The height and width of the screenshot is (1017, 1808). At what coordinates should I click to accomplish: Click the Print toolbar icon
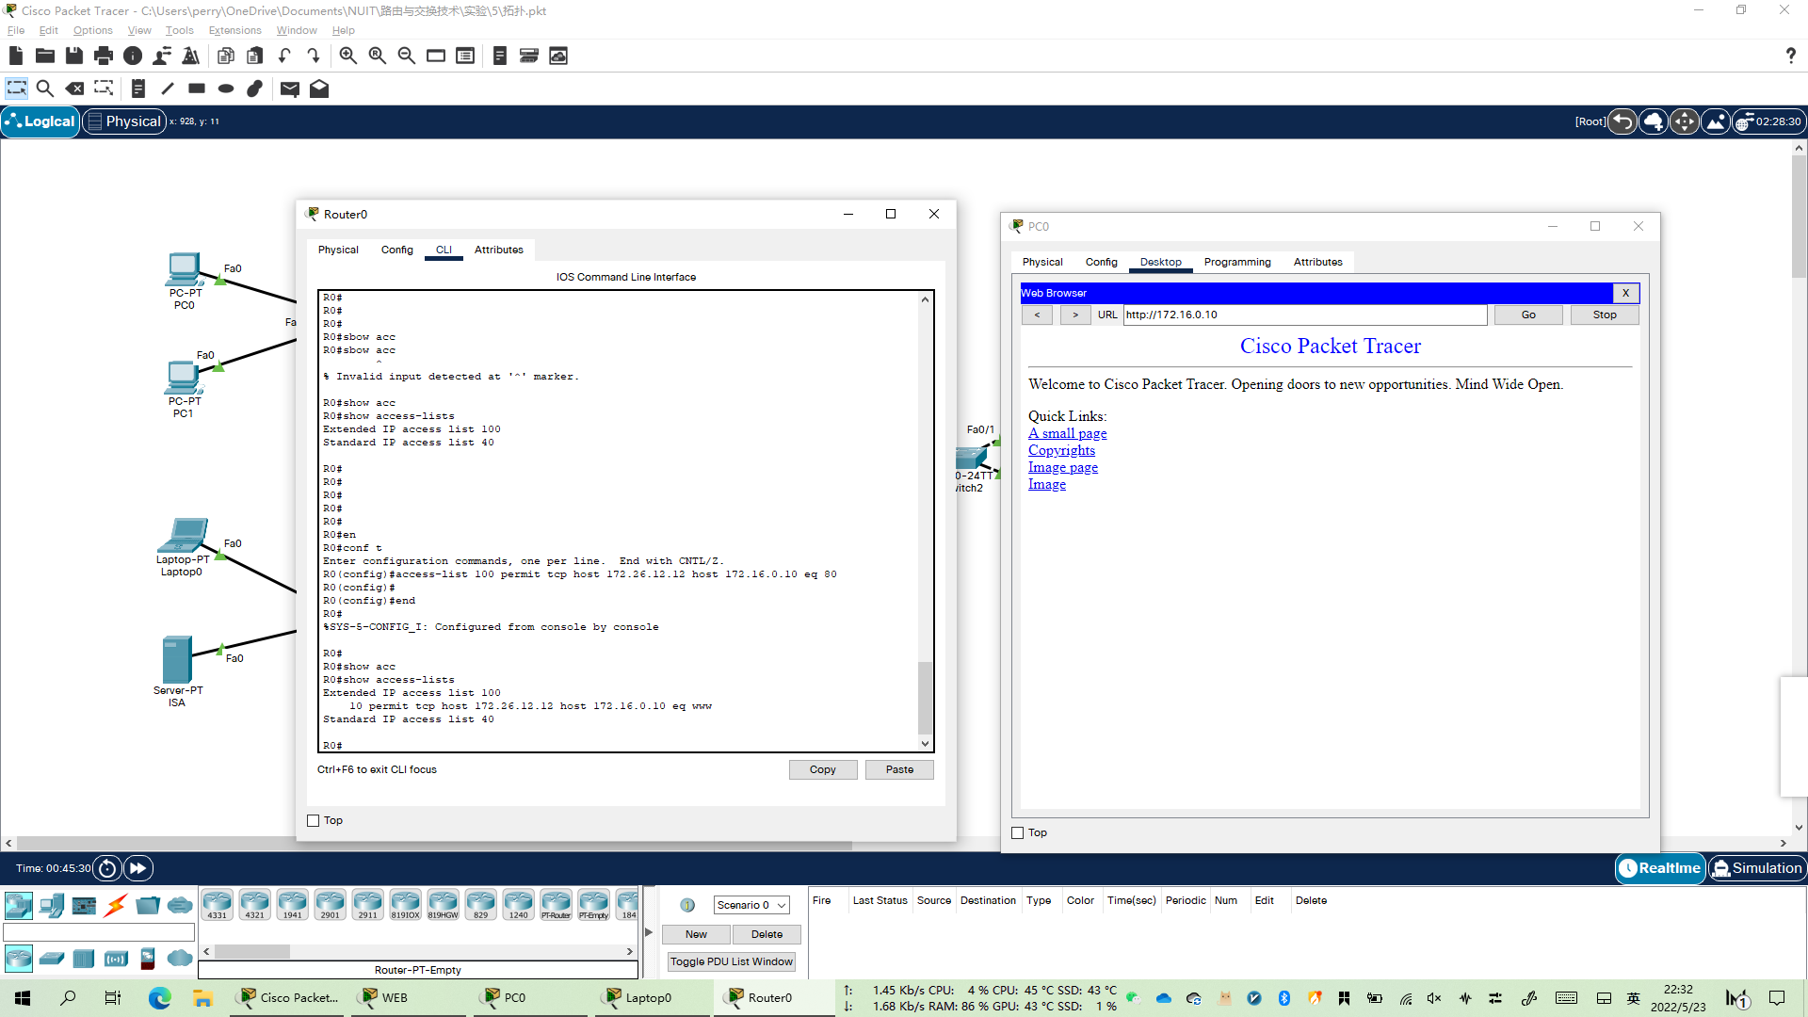coord(104,56)
